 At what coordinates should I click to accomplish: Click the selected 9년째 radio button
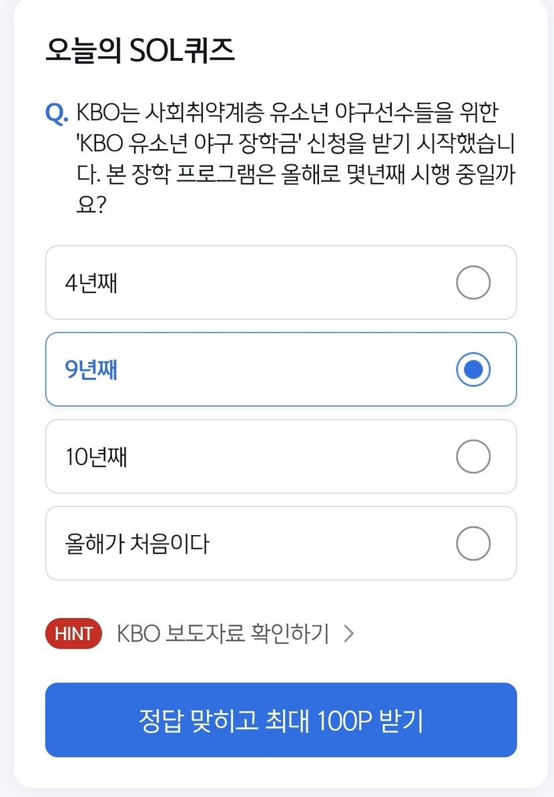pos(473,369)
